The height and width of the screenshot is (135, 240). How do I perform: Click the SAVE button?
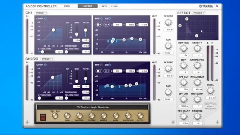point(104,6)
